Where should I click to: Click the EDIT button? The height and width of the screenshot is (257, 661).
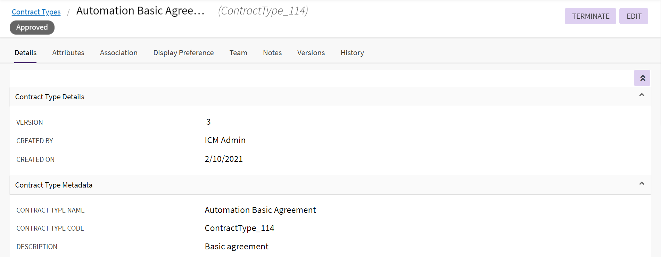[x=634, y=16]
